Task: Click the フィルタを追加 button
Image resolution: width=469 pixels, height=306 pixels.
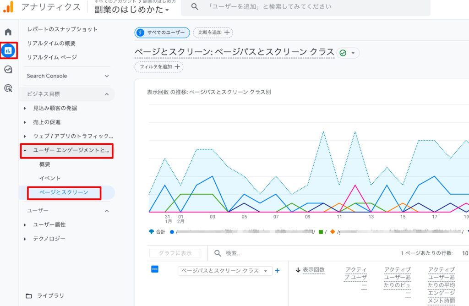Action: 158,67
